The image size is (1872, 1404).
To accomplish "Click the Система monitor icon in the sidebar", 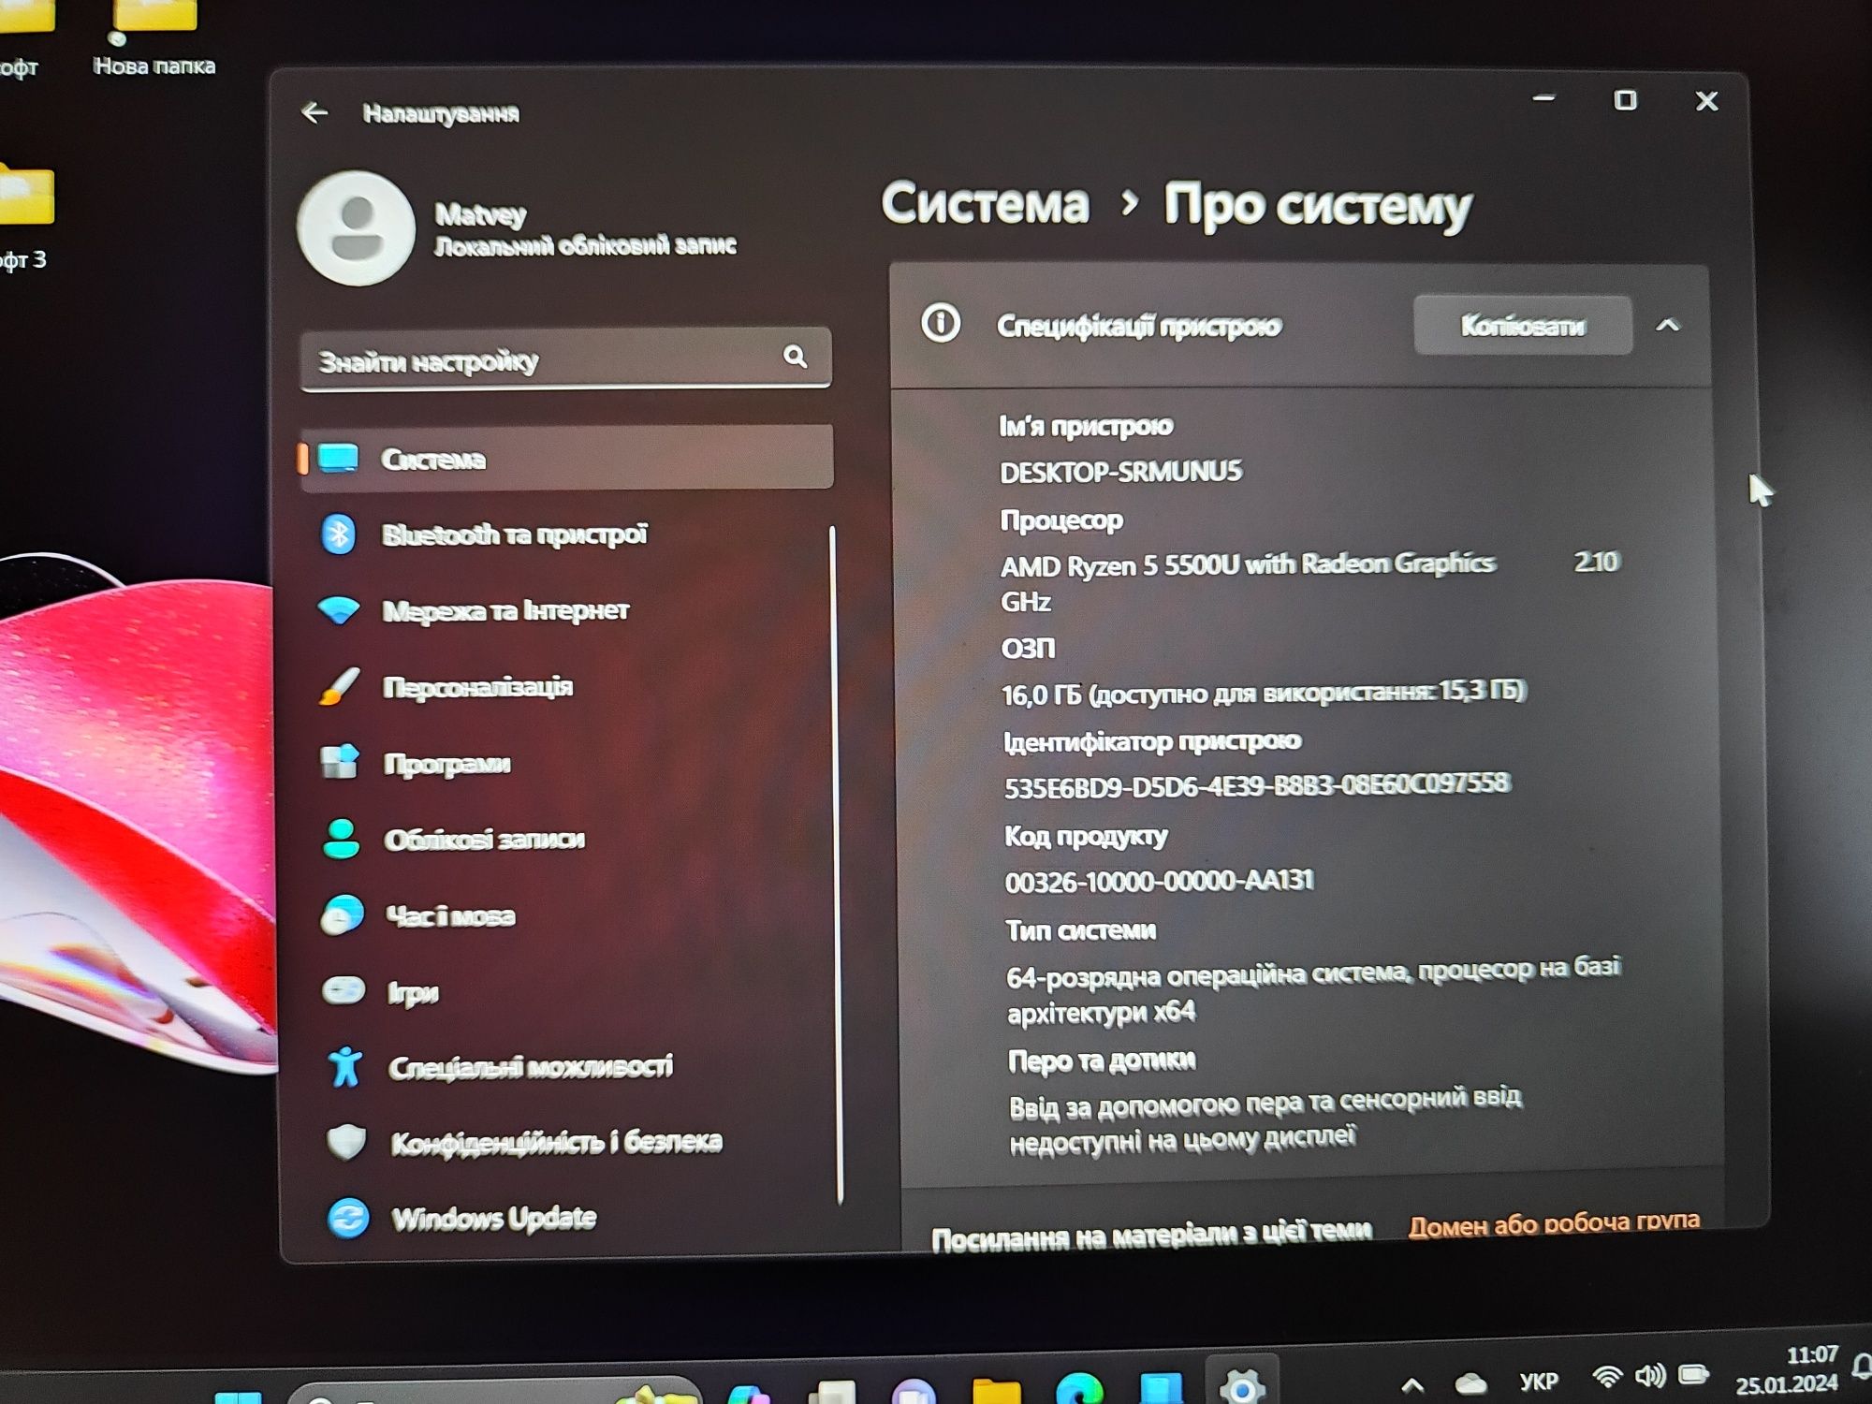I will click(338, 459).
